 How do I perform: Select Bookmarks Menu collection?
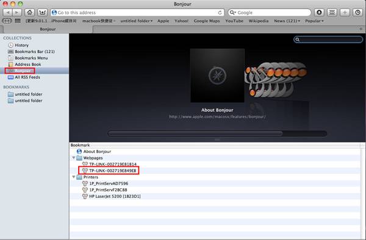(x=31, y=58)
